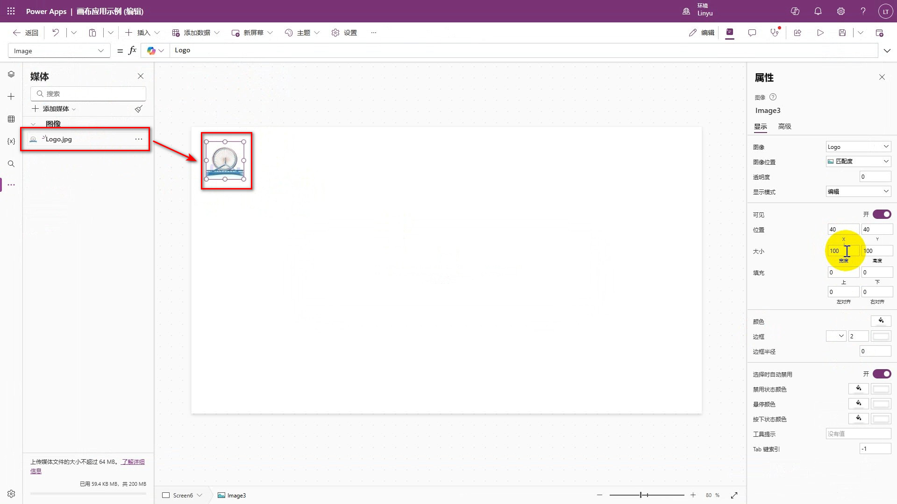
Task: Click the 搜索 media search field
Action: [x=89, y=94]
